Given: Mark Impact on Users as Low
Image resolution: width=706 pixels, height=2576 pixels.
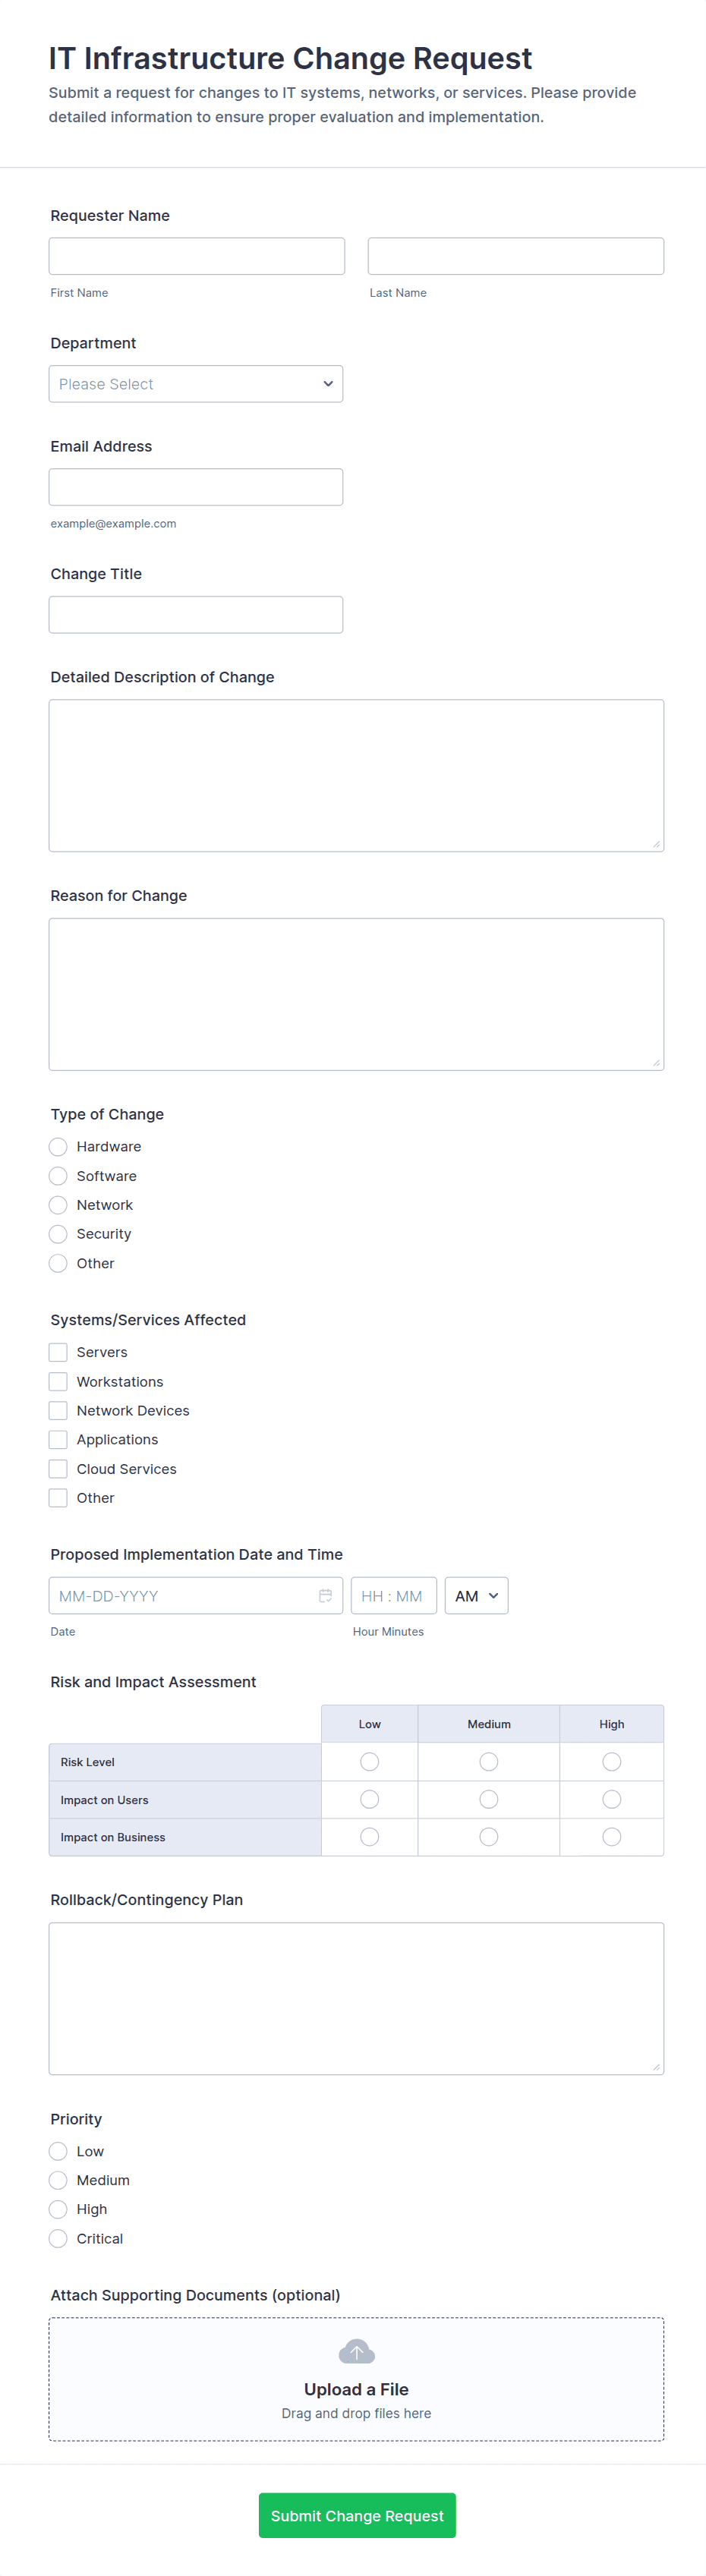Looking at the screenshot, I should (x=369, y=1799).
